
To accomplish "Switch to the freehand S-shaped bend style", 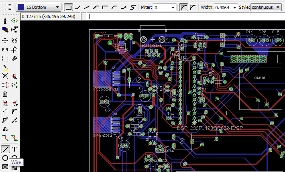I will click(x=134, y=7).
